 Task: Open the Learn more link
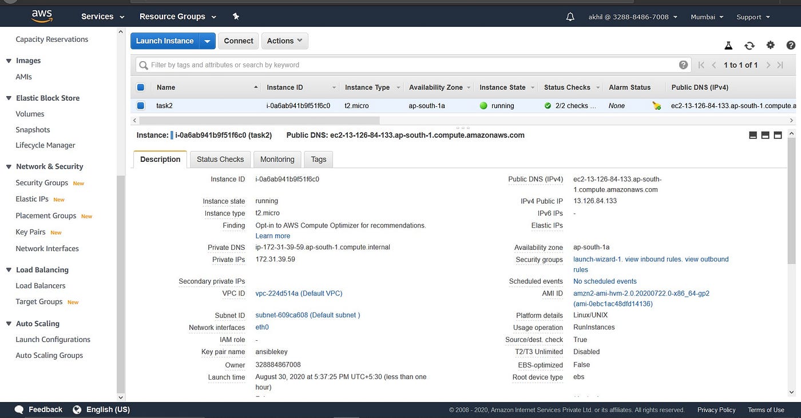273,236
